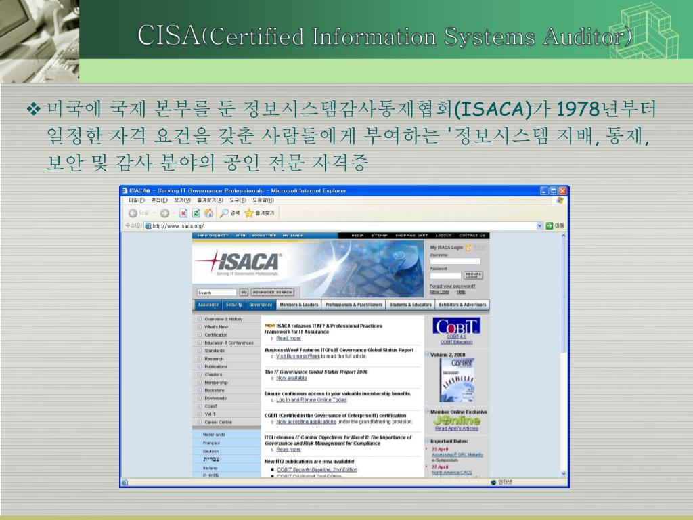Click Read April's Articles link
Image resolution: width=693 pixels, height=520 pixels.
click(x=457, y=429)
